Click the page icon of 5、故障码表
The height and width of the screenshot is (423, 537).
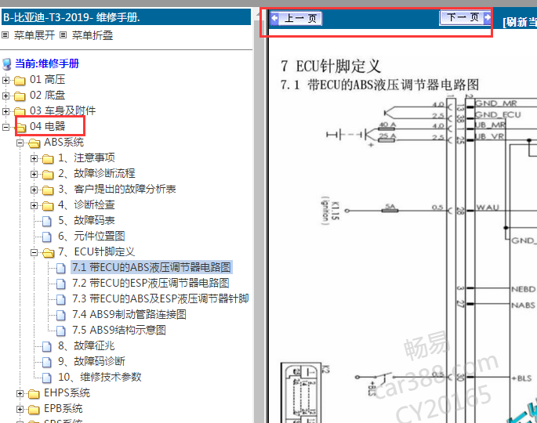47,222
